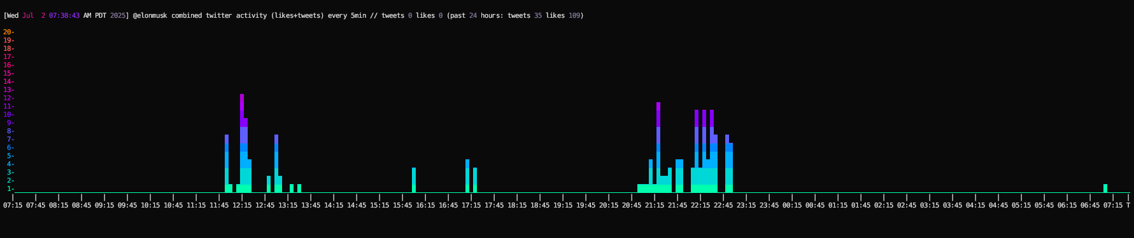Screen dimensions: 1134x238
Task: Click the word "Wed" in the header
Action: pyautogui.click(x=13, y=16)
